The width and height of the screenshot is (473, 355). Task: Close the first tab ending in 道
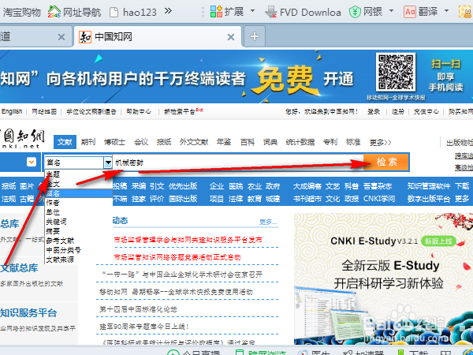click(61, 37)
